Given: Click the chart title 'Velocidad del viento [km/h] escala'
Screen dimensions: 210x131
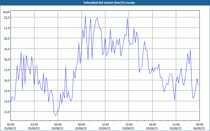Looking at the screenshot, I should click(109, 3).
